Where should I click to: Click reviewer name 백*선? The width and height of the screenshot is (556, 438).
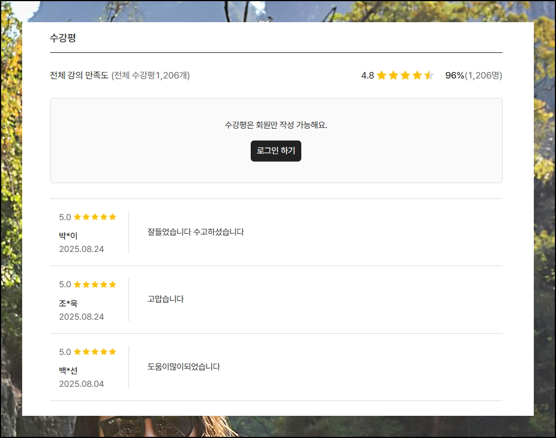pos(68,371)
